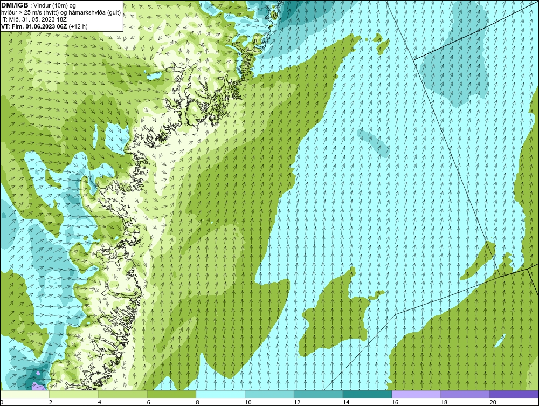Click the legend scale value "12"
The image size is (539, 406).
(297, 402)
